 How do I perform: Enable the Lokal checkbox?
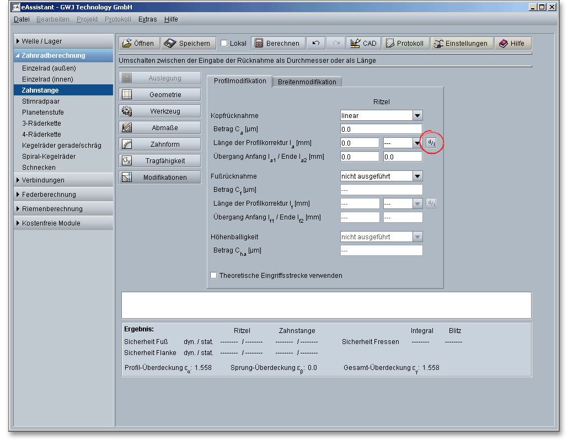224,44
